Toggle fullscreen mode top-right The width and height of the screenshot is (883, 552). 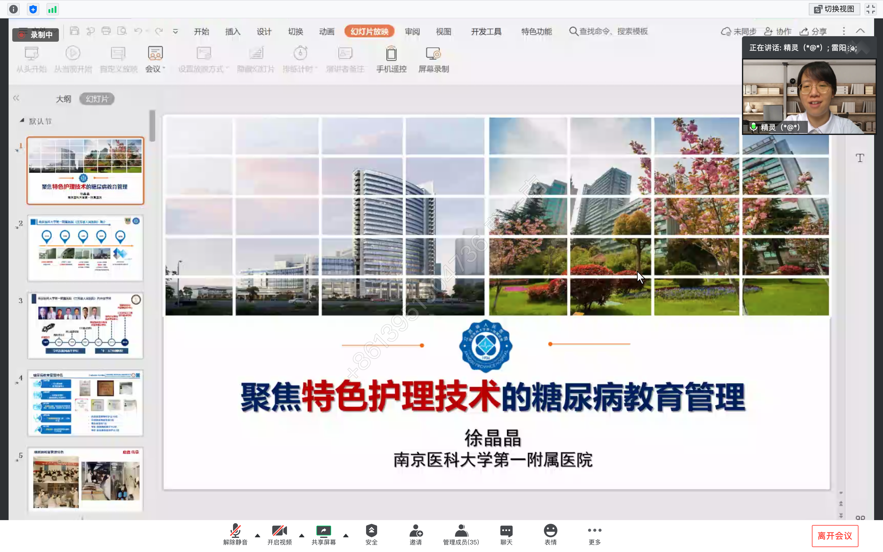coord(871,9)
